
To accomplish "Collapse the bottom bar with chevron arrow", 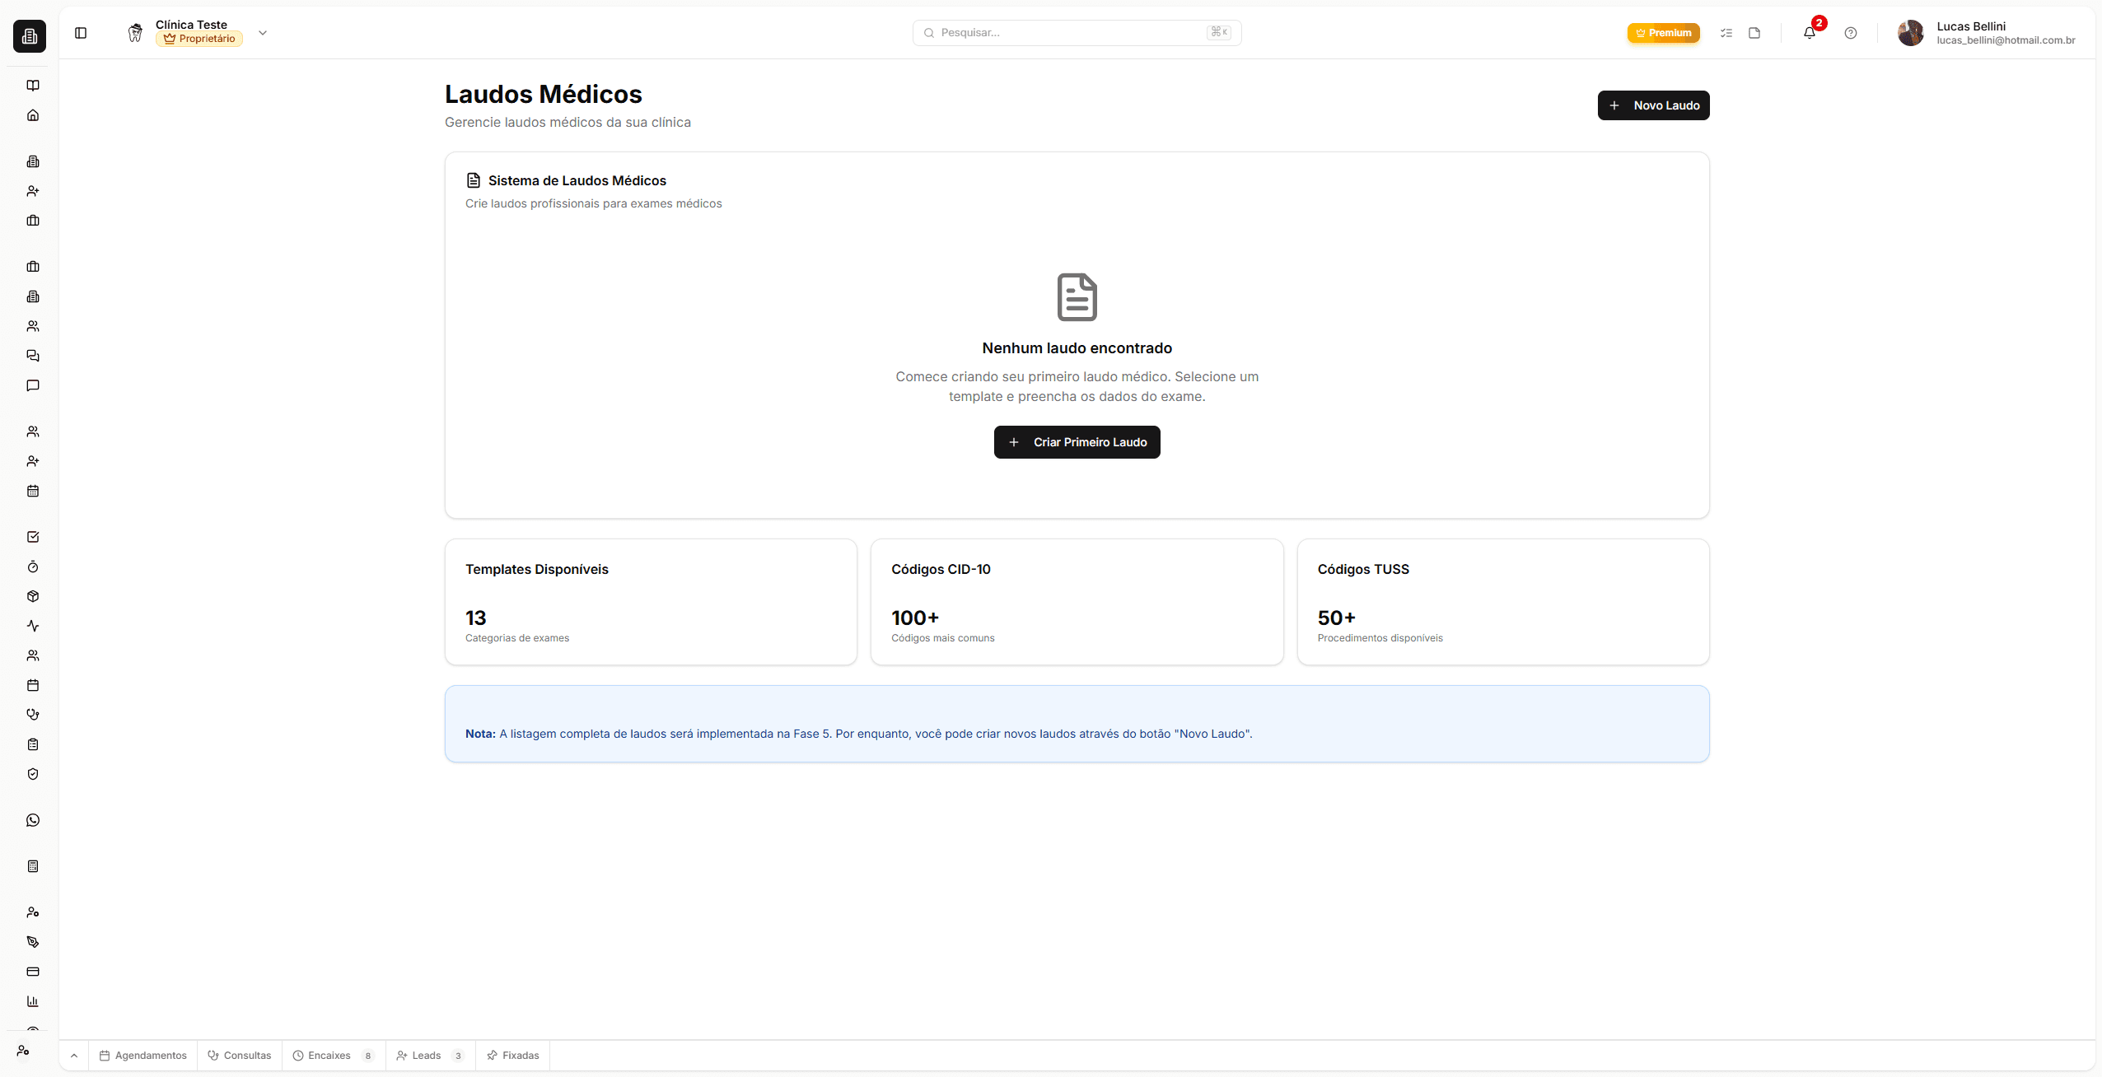I will (73, 1055).
